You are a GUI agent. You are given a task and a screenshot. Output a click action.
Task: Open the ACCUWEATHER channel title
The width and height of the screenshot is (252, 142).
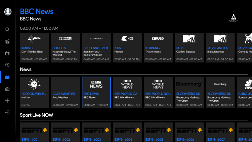64,94
